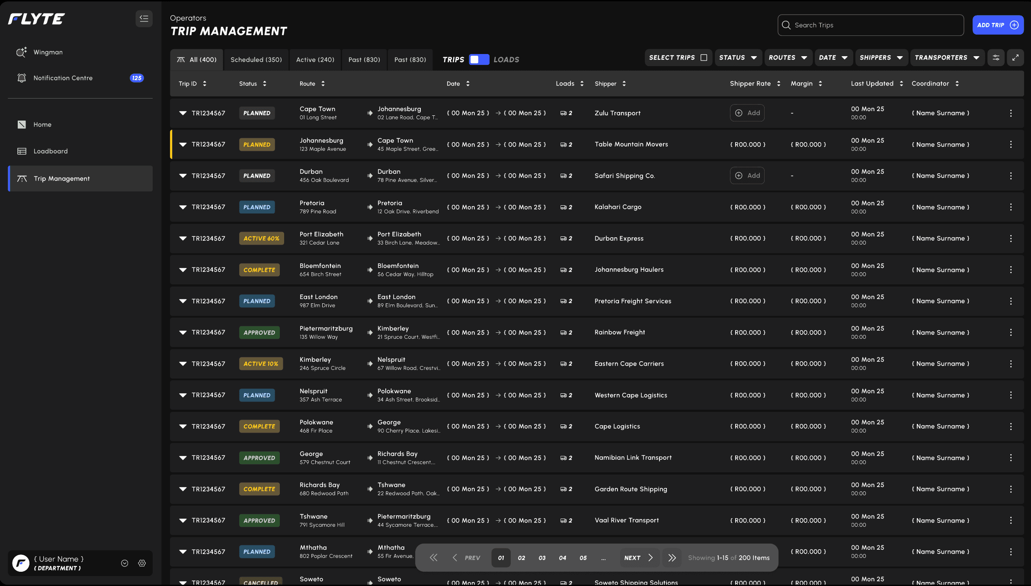Viewport: 1031px width, 586px height.
Task: Open settings gear in the user profile area
Action: 142,563
